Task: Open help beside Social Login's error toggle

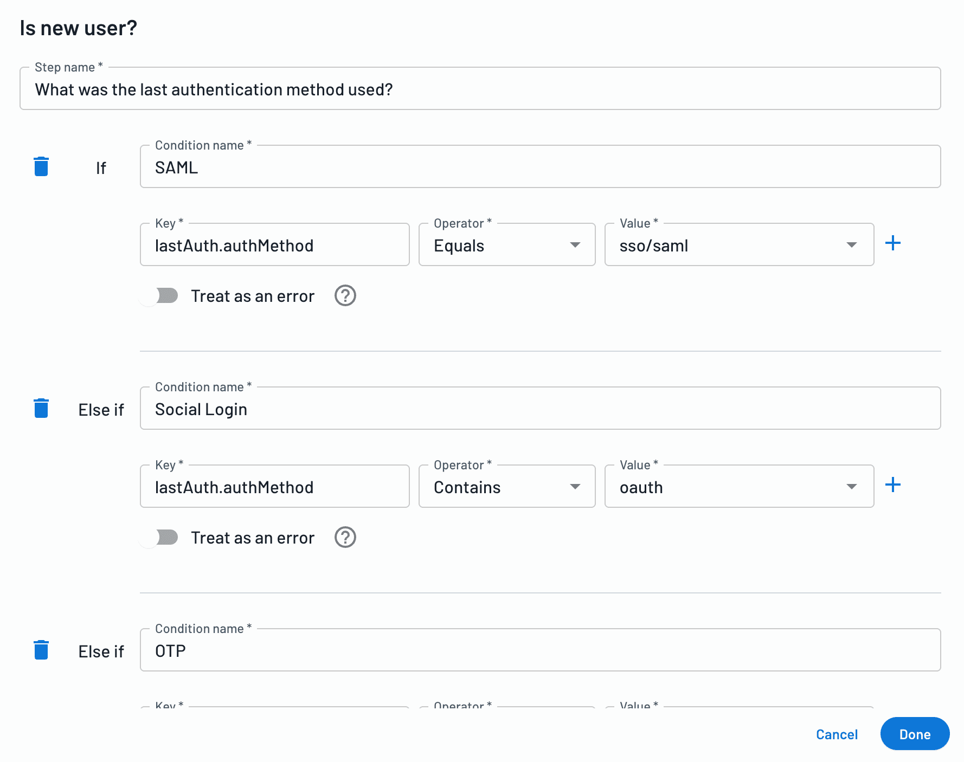Action: (x=345, y=537)
